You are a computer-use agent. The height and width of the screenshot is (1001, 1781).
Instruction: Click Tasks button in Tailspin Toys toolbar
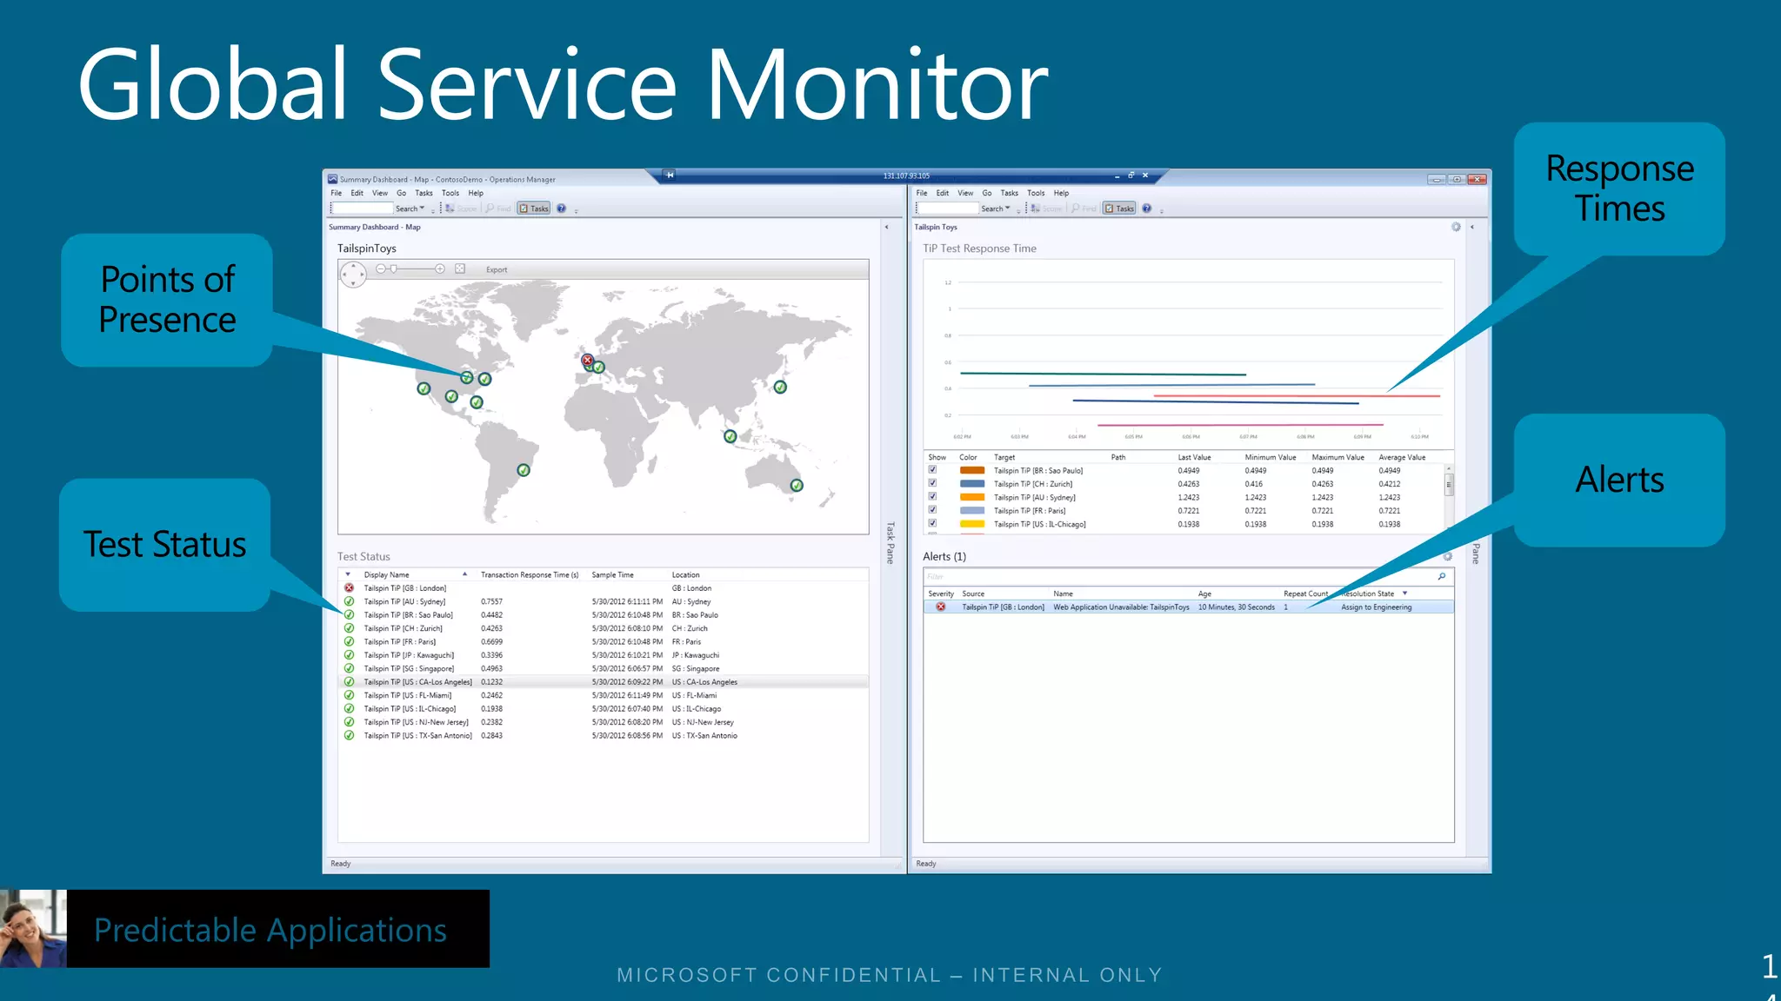click(1119, 209)
